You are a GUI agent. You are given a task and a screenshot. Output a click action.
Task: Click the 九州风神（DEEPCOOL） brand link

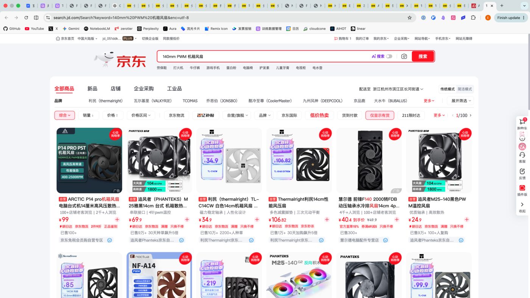323,101
